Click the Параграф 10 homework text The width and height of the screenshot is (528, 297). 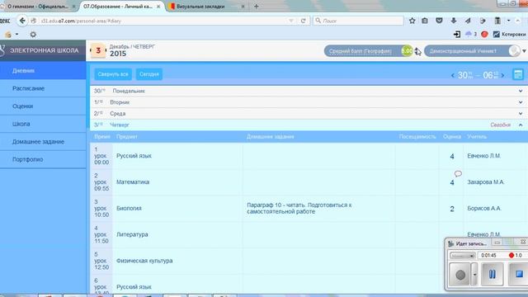click(x=299, y=208)
